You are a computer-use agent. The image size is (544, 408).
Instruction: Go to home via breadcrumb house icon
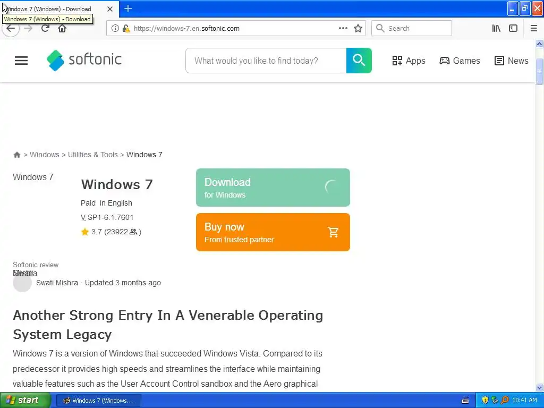coord(16,155)
